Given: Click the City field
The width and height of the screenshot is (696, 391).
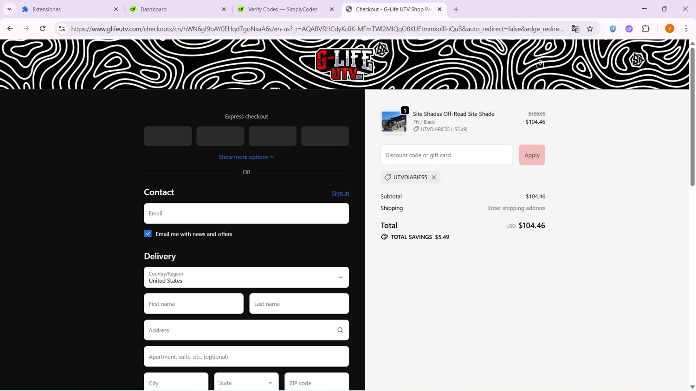Looking at the screenshot, I should (176, 383).
